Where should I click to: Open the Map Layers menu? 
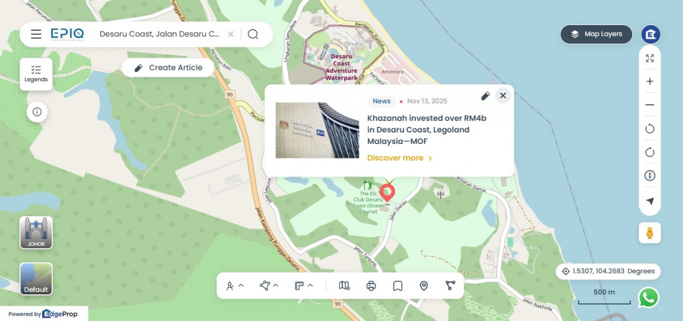(x=596, y=34)
